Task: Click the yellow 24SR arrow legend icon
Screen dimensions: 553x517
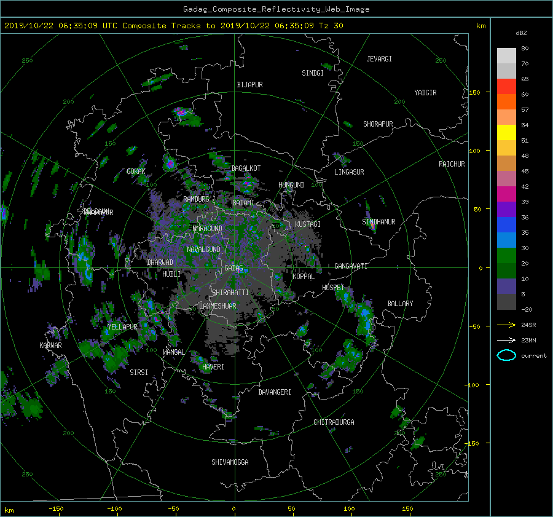Action: 506,325
